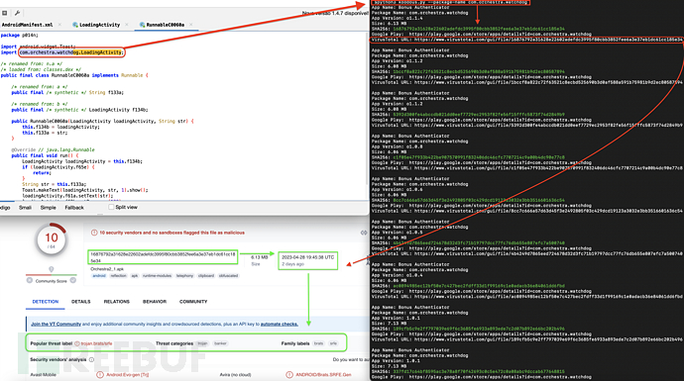Click the first VirusTotal URL in terminal
Viewport: 684px width, 381px height.
click(x=527, y=40)
